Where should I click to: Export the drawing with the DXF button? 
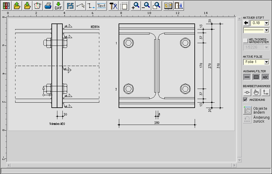coord(58,5)
